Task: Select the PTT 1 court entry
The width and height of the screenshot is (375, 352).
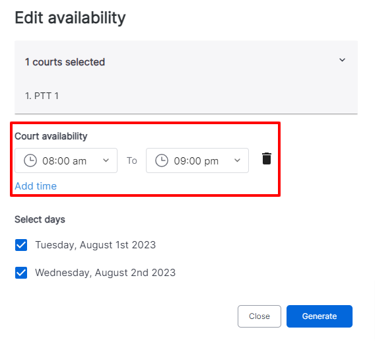Action: pos(42,96)
